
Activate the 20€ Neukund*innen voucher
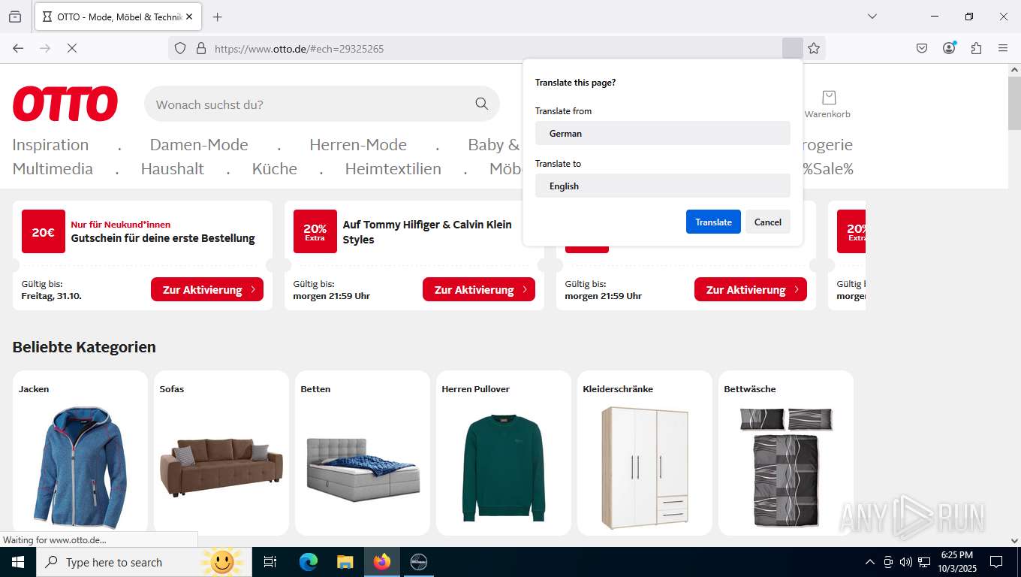coord(207,289)
